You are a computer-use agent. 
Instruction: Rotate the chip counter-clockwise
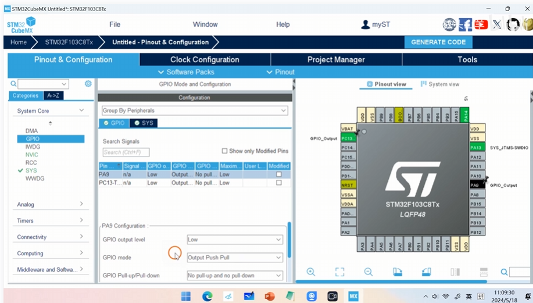426,272
